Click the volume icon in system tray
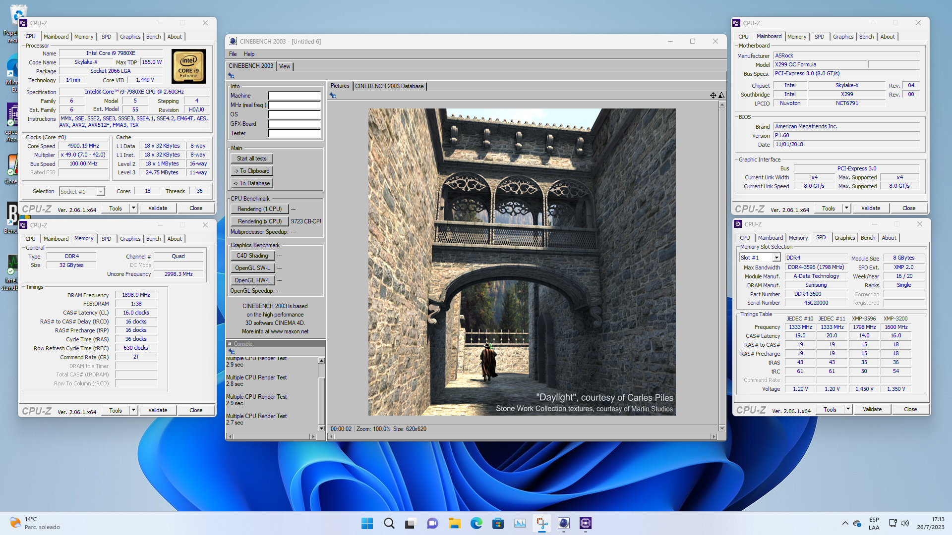 click(x=905, y=523)
